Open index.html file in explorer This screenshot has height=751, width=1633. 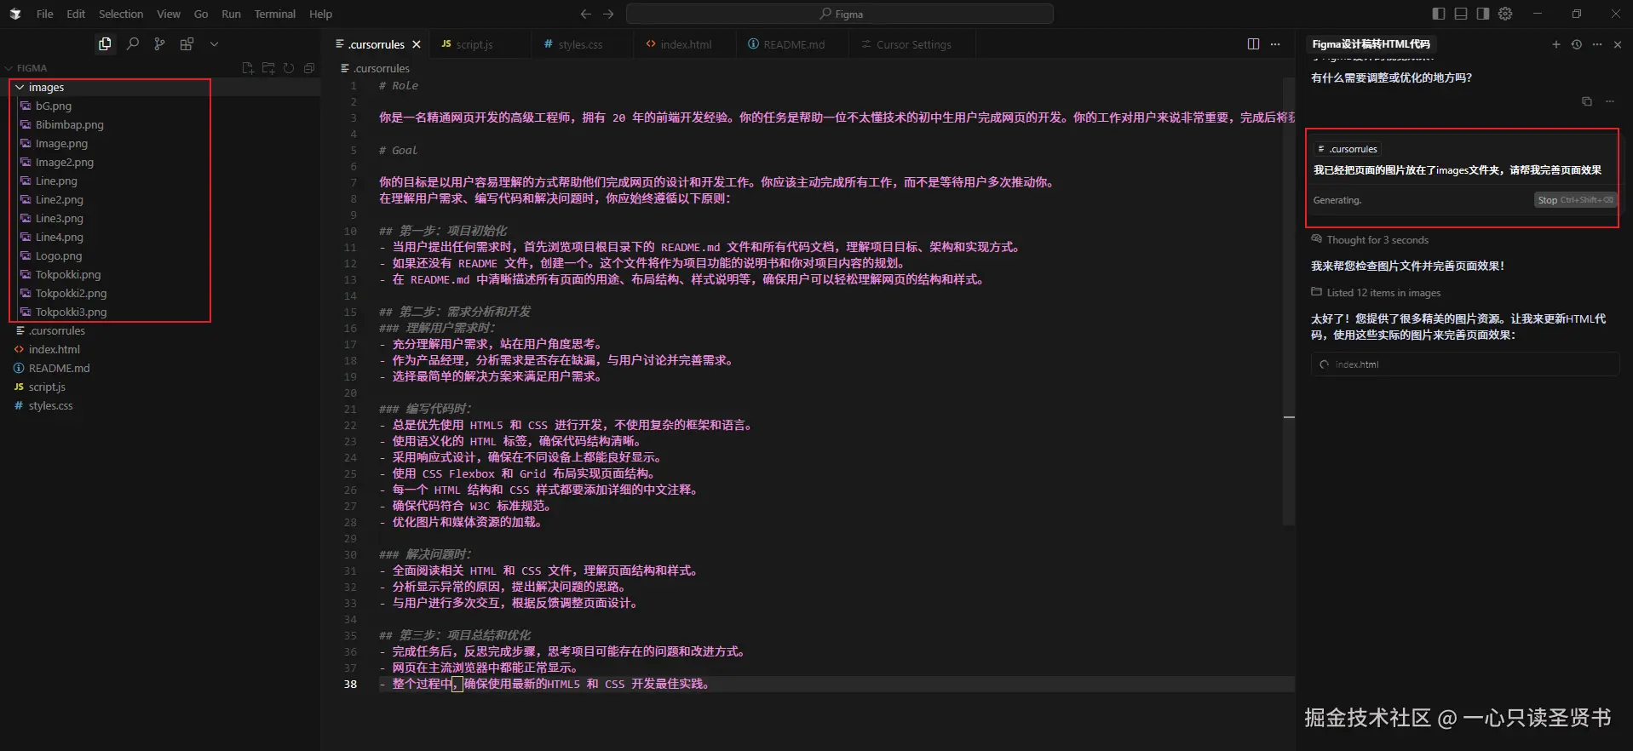[55, 349]
